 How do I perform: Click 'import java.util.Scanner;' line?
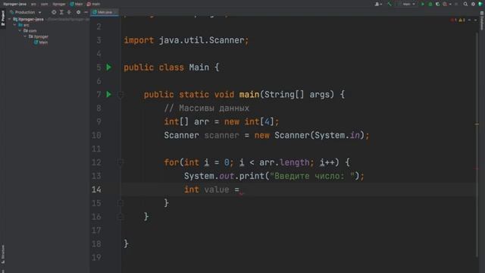coord(186,40)
